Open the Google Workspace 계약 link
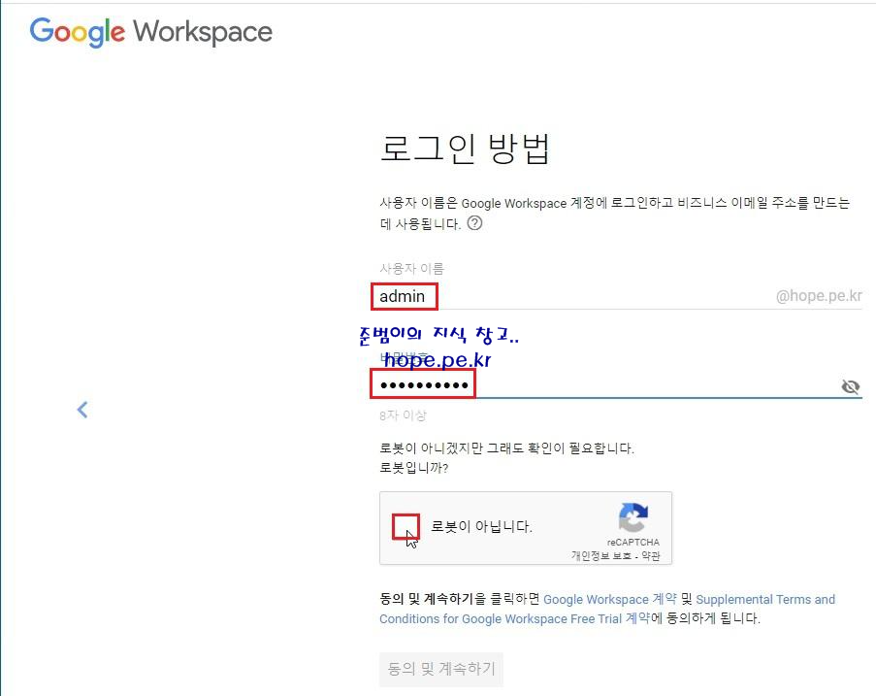The height and width of the screenshot is (696, 876). (609, 599)
